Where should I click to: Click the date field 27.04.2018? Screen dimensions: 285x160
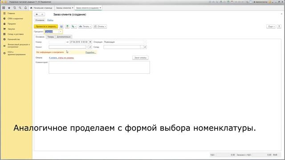(x=79, y=42)
